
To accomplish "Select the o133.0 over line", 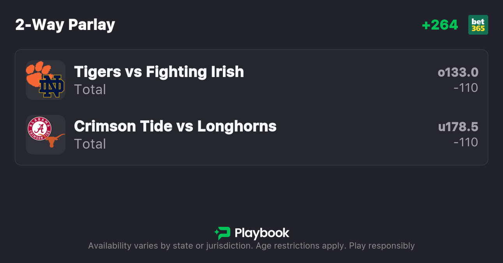I will click(x=458, y=72).
